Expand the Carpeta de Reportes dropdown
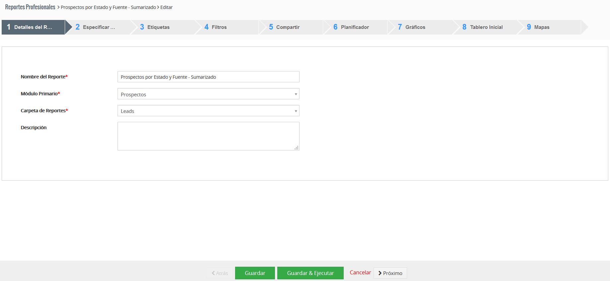 click(x=208, y=111)
